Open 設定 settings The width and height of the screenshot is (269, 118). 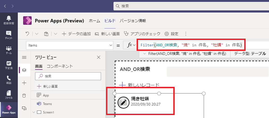pos(171,34)
